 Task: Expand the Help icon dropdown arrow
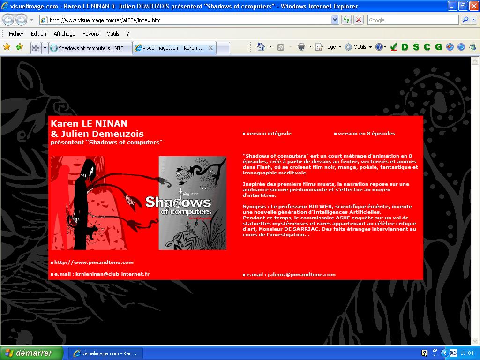coord(385,47)
